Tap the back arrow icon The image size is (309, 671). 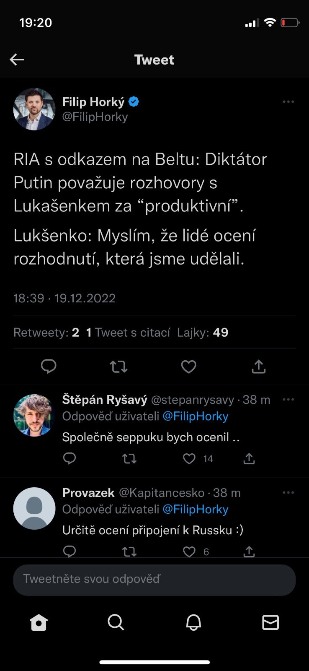17,60
